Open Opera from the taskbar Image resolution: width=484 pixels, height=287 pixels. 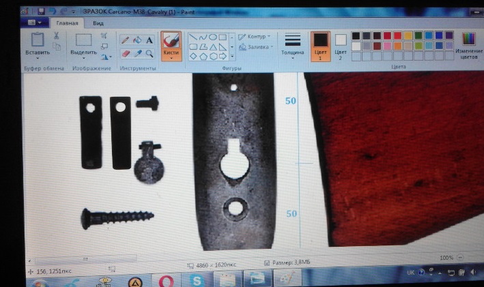[x=166, y=281]
